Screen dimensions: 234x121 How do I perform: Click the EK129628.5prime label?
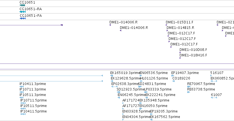click(x=126, y=78)
